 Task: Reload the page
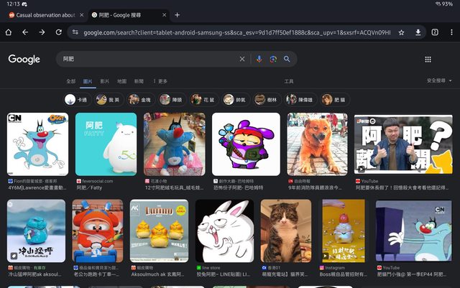click(58, 32)
